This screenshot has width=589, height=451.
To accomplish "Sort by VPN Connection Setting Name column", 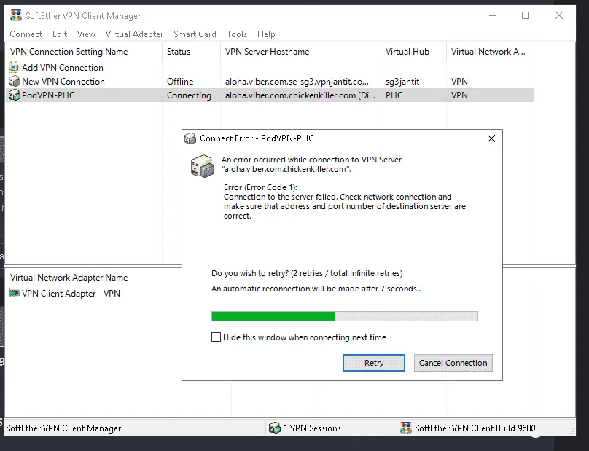I will 83,52.
